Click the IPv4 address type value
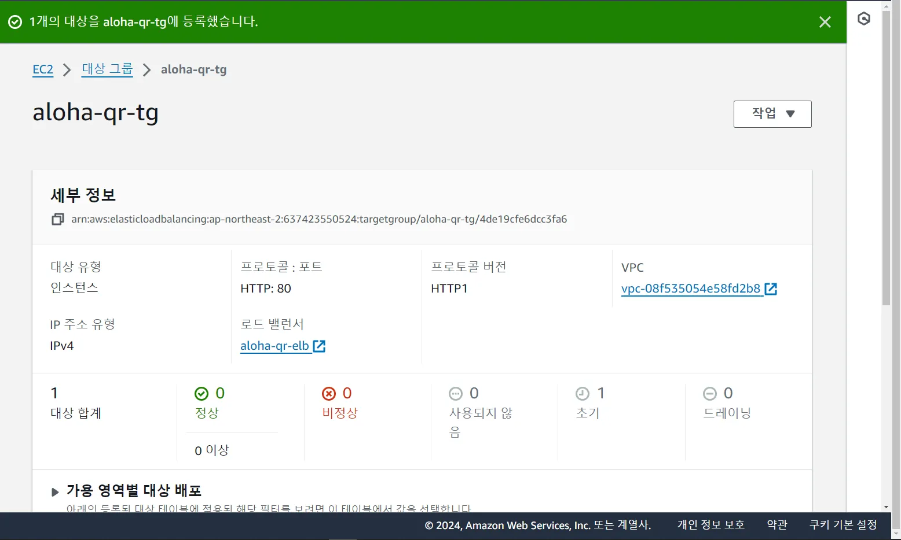The image size is (901, 540). [x=62, y=346]
